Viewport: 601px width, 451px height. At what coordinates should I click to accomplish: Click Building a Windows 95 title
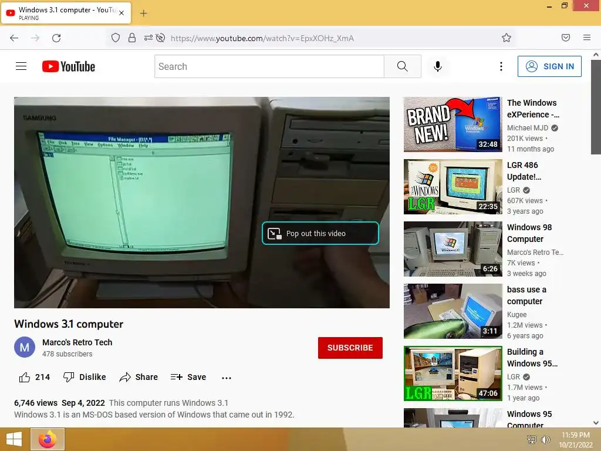point(532,358)
